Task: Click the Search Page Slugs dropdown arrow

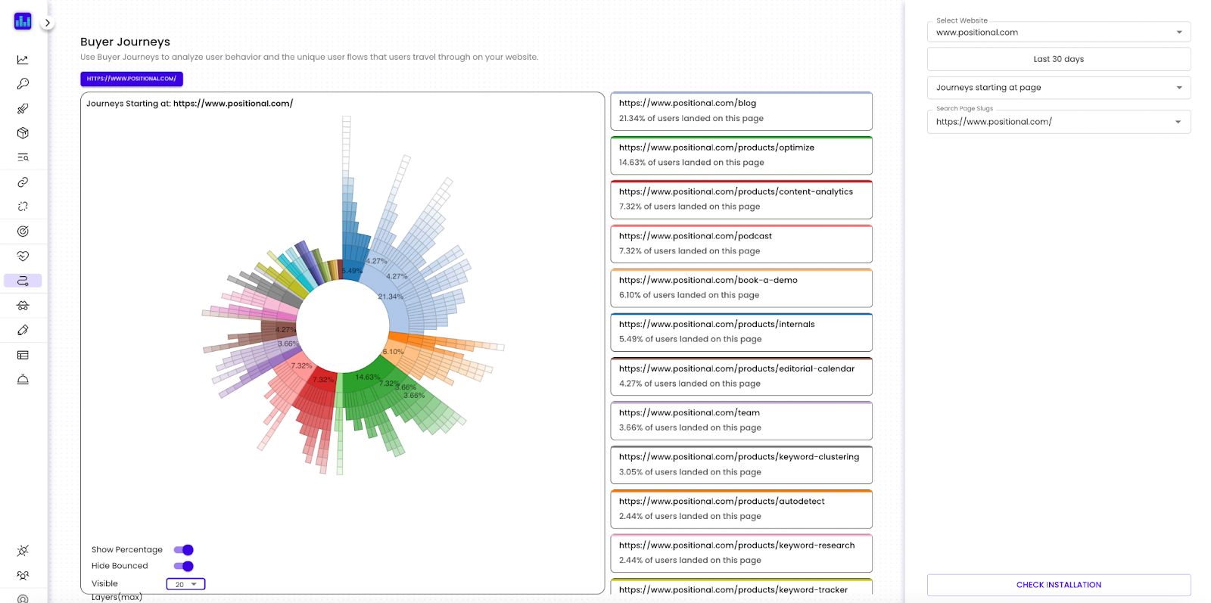Action: 1178,122
